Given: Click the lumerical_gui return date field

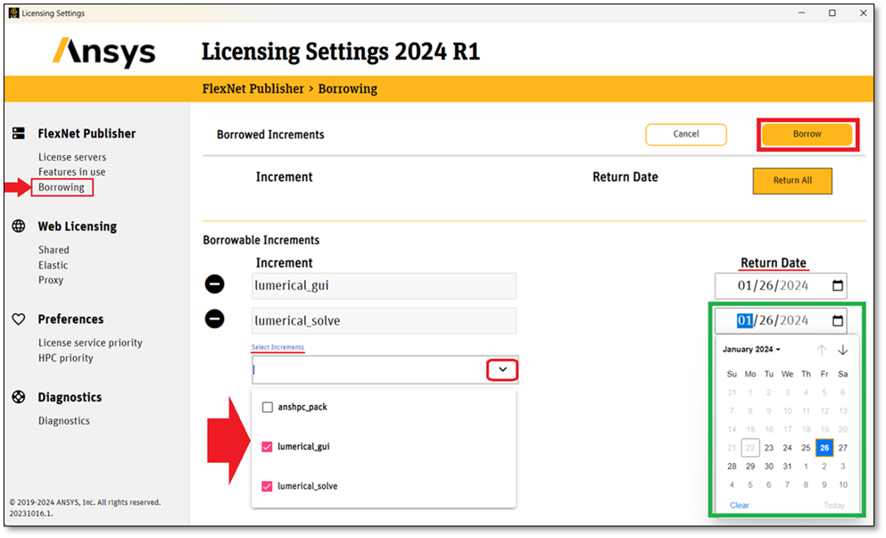Looking at the screenshot, I should (781, 286).
